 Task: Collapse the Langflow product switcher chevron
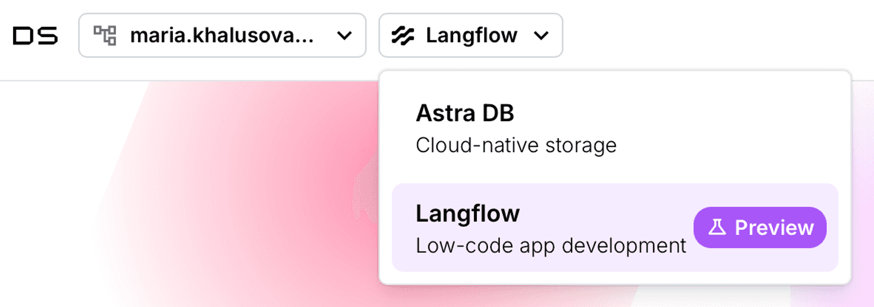click(541, 36)
